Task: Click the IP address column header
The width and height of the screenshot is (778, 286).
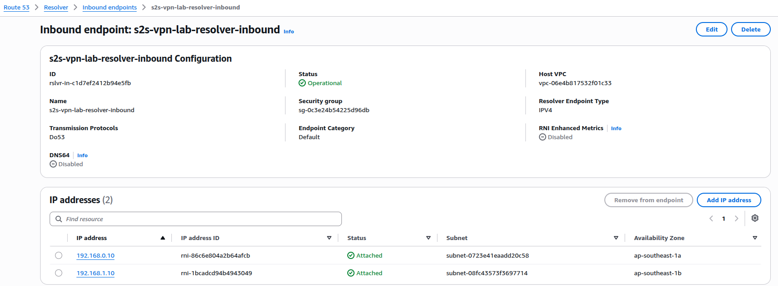Action: click(92, 238)
